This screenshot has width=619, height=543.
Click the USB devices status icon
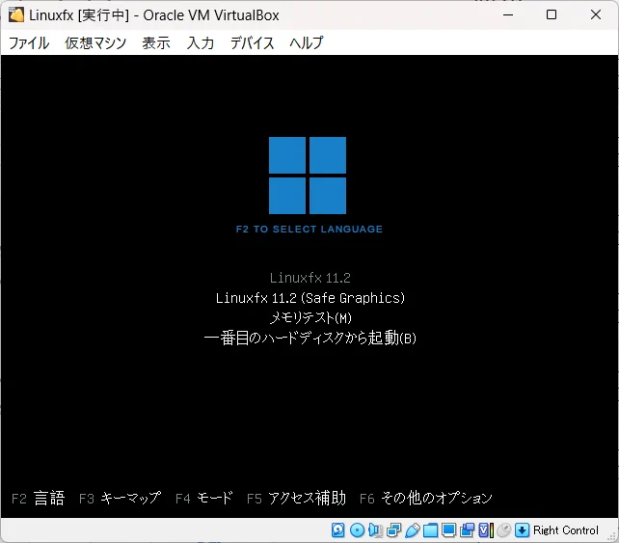412,529
